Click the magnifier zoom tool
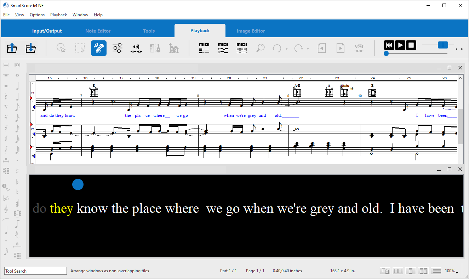 point(261,48)
